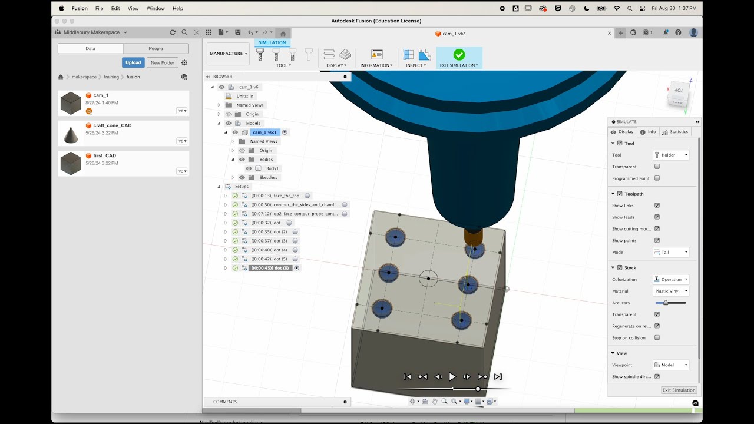Open the MANUFACTURE workspace dropdown

[229, 54]
